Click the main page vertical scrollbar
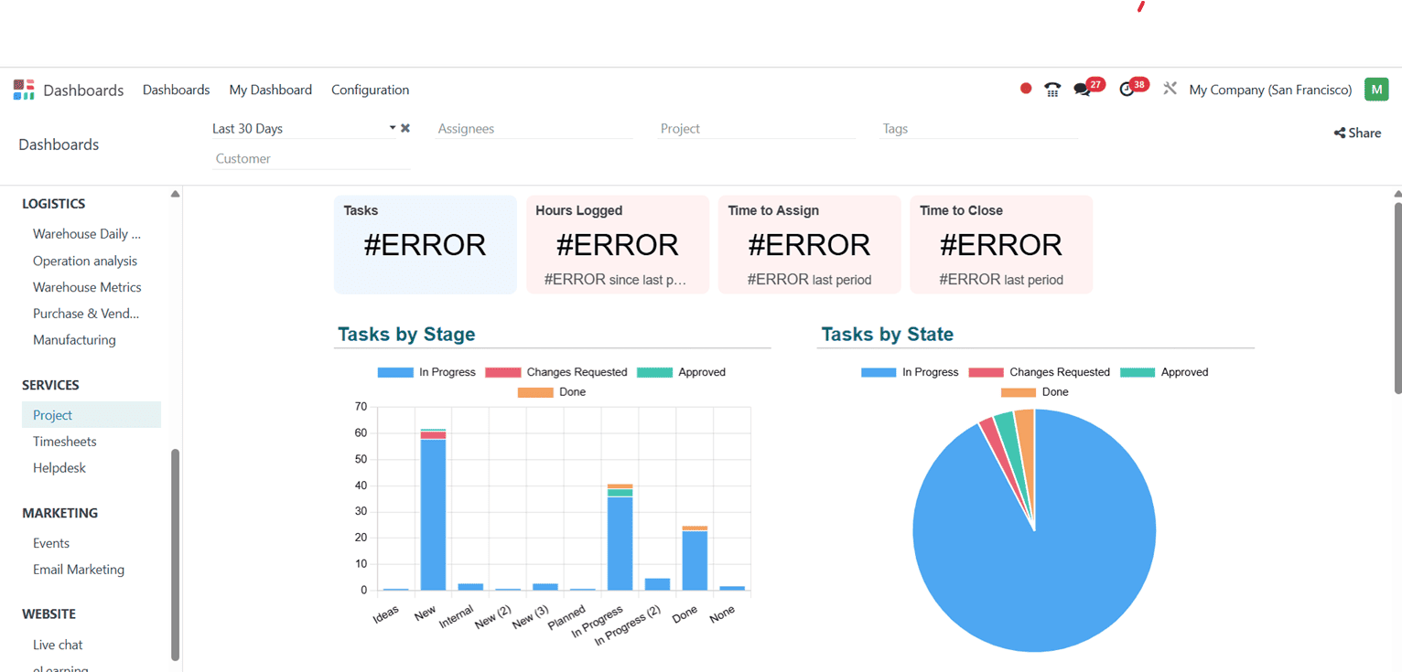The image size is (1402, 672). [1397, 297]
